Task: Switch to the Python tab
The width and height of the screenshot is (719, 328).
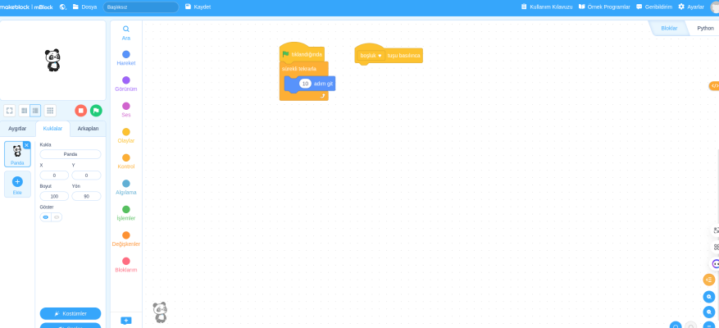Action: click(704, 28)
